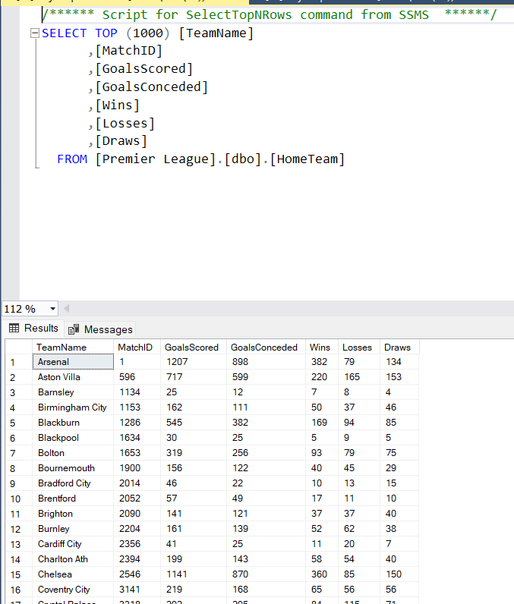Click Aston Villa's GoalsScored value 717
This screenshot has width=514, height=604.
coord(194,376)
